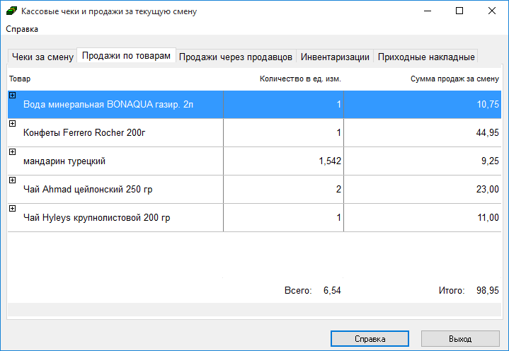
Task: Open the Приходные накладные tab
Action: coord(425,57)
